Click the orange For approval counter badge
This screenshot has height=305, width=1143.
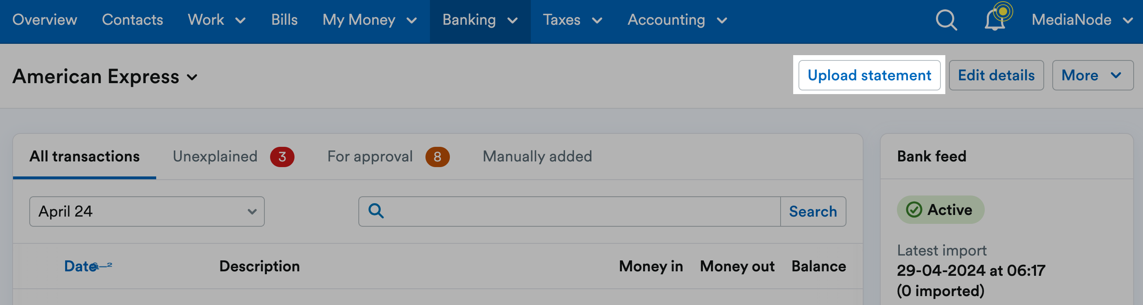(x=438, y=156)
